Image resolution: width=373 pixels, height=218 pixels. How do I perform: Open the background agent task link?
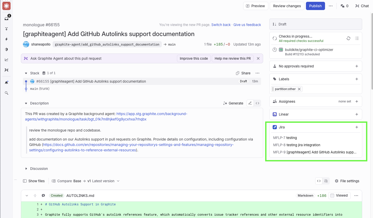(106, 116)
